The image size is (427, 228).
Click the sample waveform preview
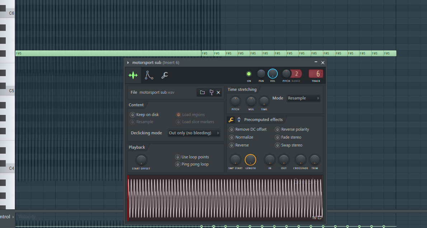tap(225, 197)
